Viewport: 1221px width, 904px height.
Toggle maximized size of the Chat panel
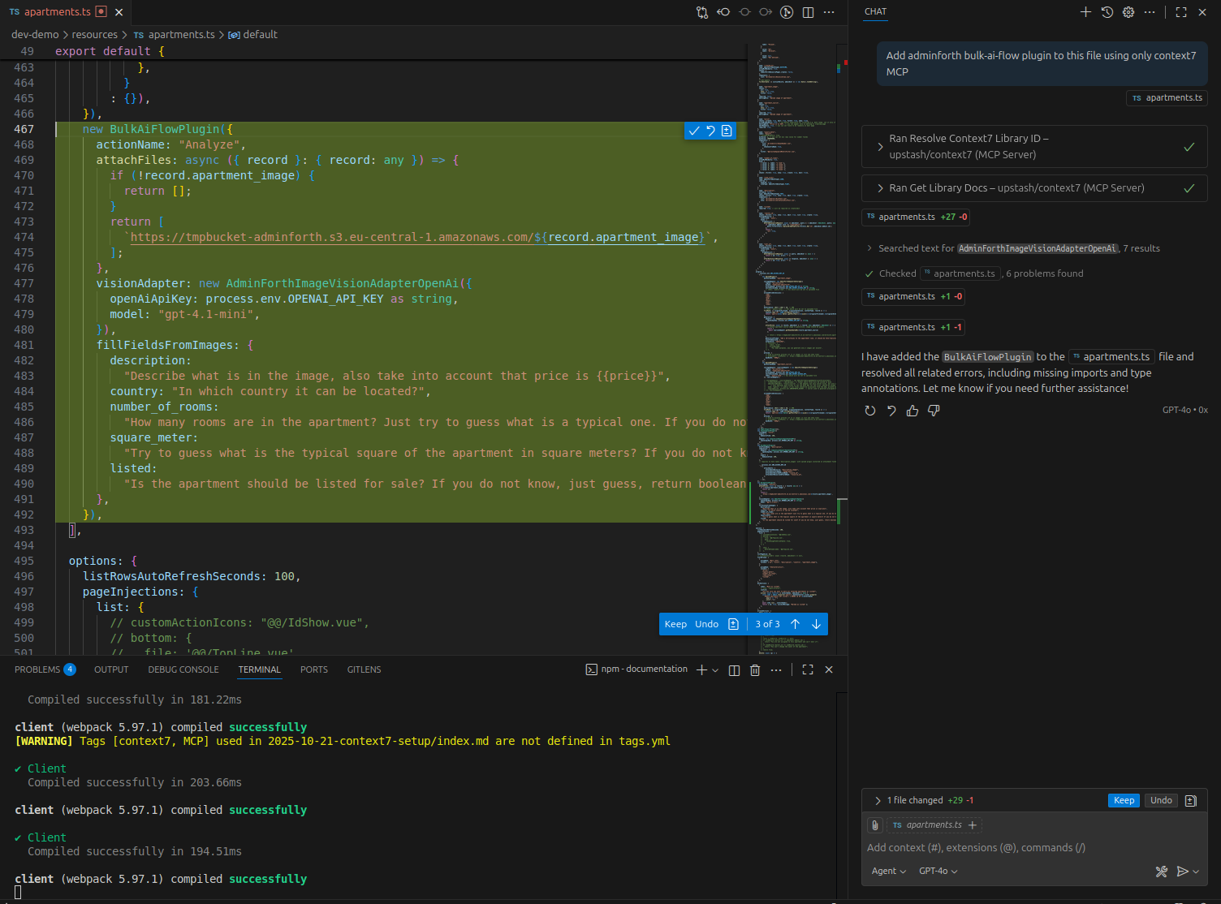tap(1181, 12)
